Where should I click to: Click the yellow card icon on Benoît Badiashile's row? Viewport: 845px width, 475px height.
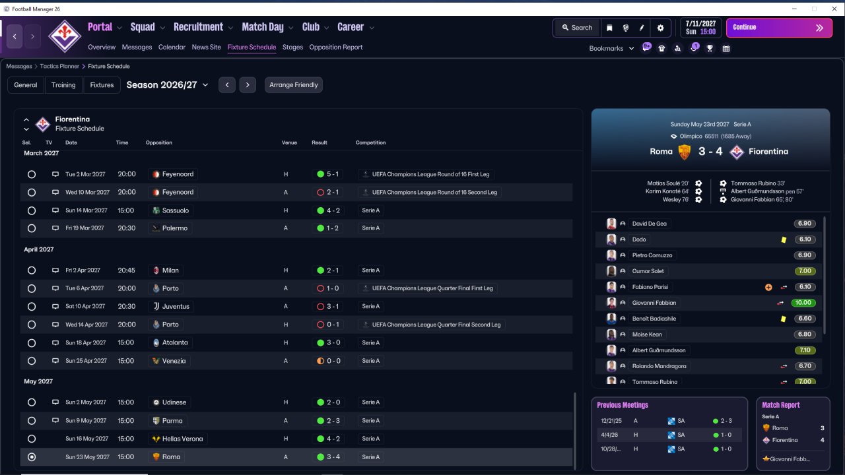[x=784, y=319]
